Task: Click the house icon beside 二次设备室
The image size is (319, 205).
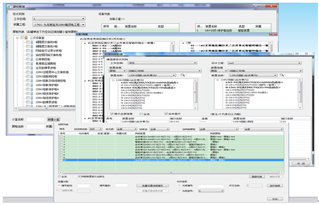Action: (26, 38)
